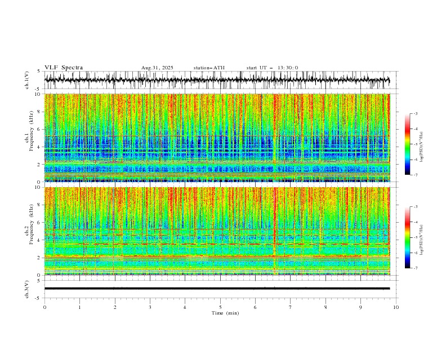Click the ch.1 "Frequency (kHz)" axis label
This screenshot has width=446, height=345.
[x=31, y=131]
